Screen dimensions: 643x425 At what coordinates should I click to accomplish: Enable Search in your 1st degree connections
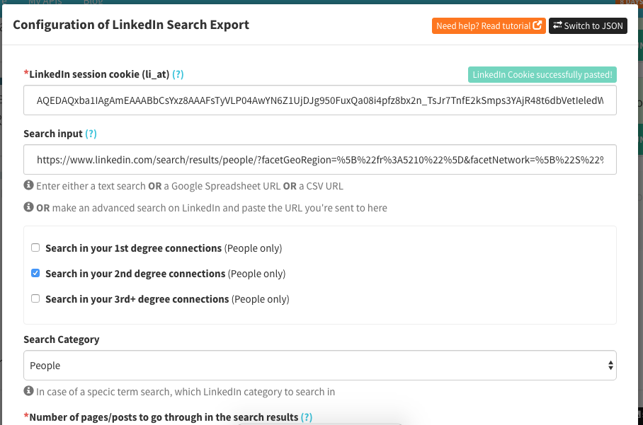click(35, 248)
